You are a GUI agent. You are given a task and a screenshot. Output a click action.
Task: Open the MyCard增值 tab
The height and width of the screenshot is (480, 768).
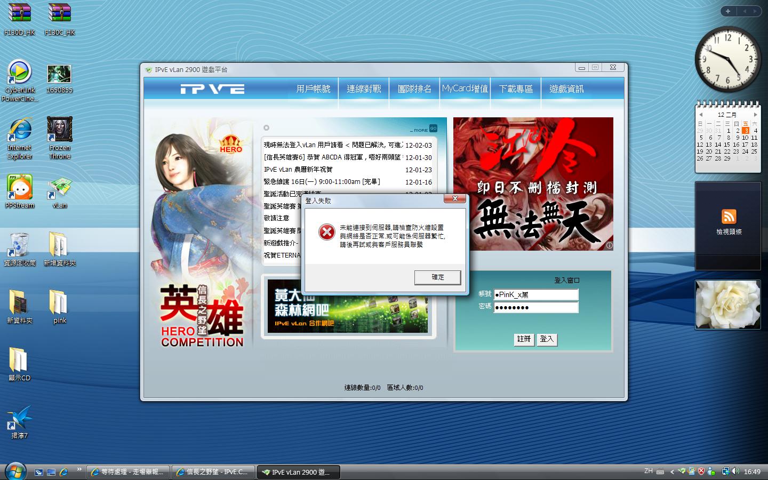pyautogui.click(x=465, y=89)
